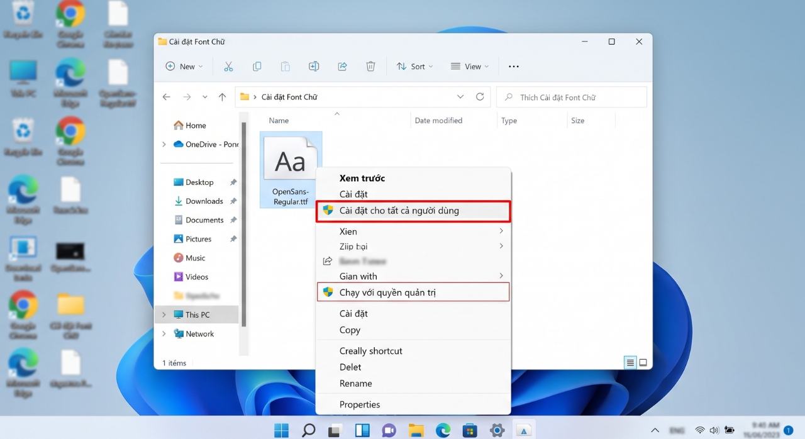Choose Copy in the context menu
The height and width of the screenshot is (439, 805).
click(x=413, y=330)
